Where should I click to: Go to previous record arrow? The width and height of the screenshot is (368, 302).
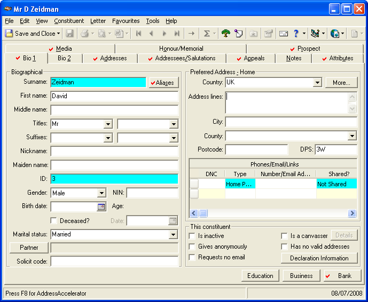coord(151,34)
